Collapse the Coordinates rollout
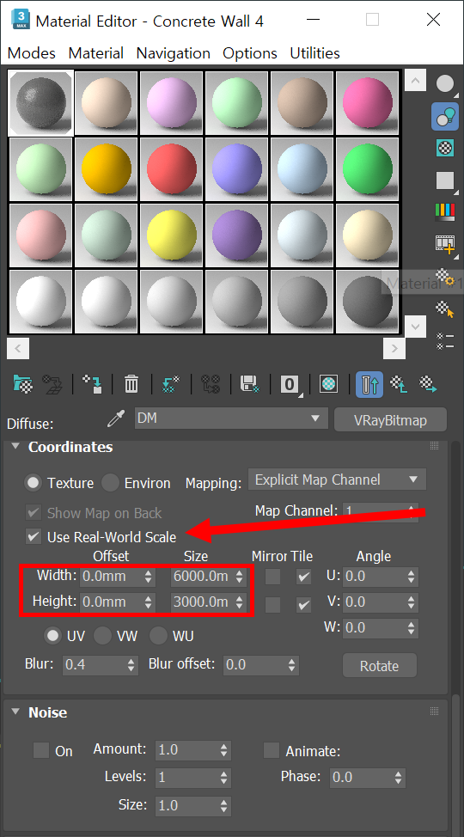Screen dimensions: 464x837 click(15, 446)
